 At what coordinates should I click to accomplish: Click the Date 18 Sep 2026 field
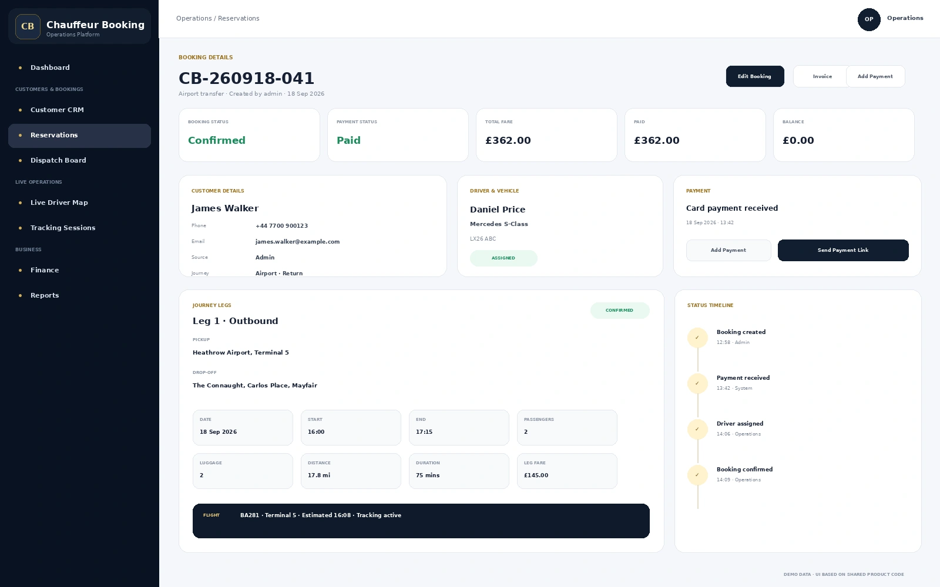(243, 427)
